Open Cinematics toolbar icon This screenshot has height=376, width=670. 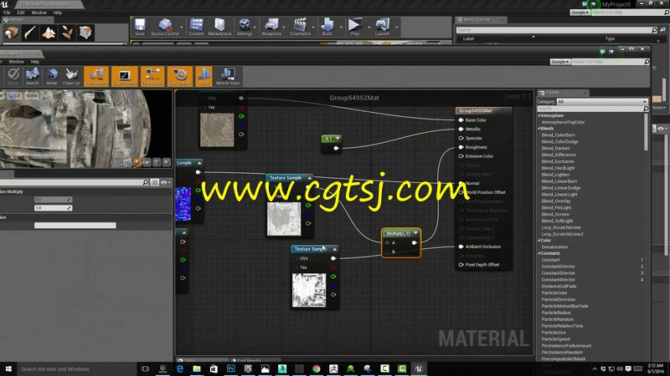300,27
